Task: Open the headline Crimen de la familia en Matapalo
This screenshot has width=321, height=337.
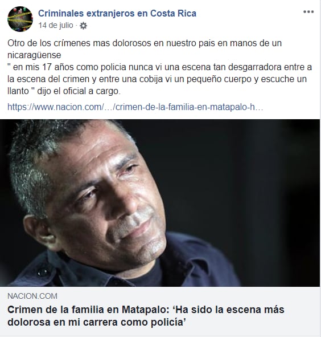Action: tap(146, 316)
